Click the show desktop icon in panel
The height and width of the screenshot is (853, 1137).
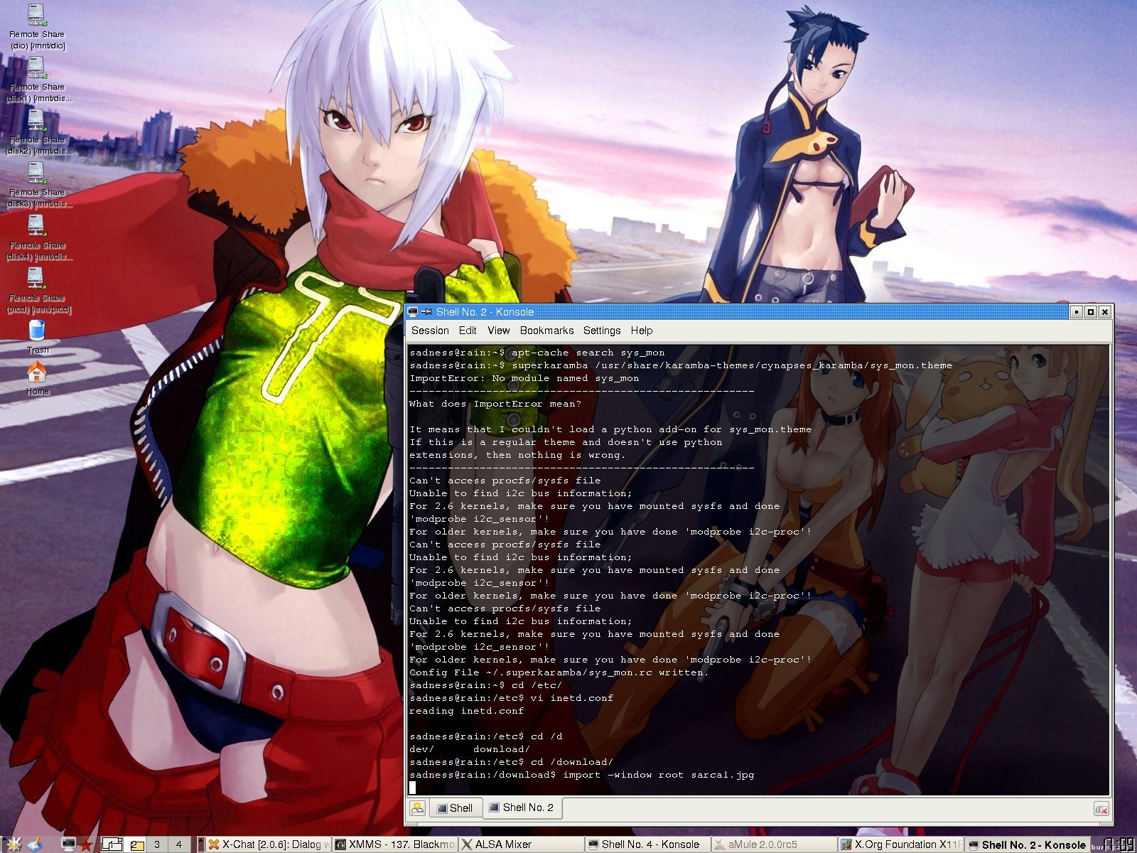point(35,844)
